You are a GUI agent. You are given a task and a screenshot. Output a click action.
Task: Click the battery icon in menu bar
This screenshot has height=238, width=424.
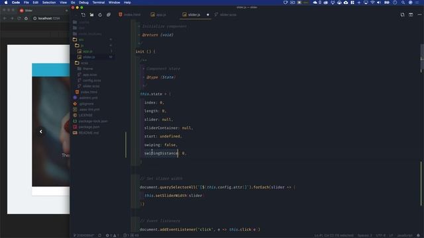(x=387, y=3)
